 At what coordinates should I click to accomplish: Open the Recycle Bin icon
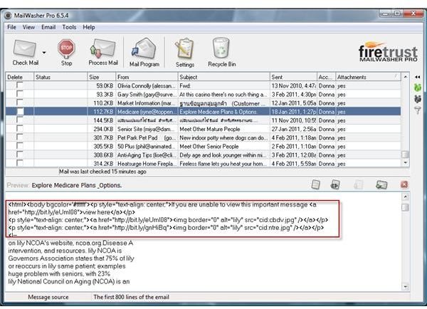[221, 48]
